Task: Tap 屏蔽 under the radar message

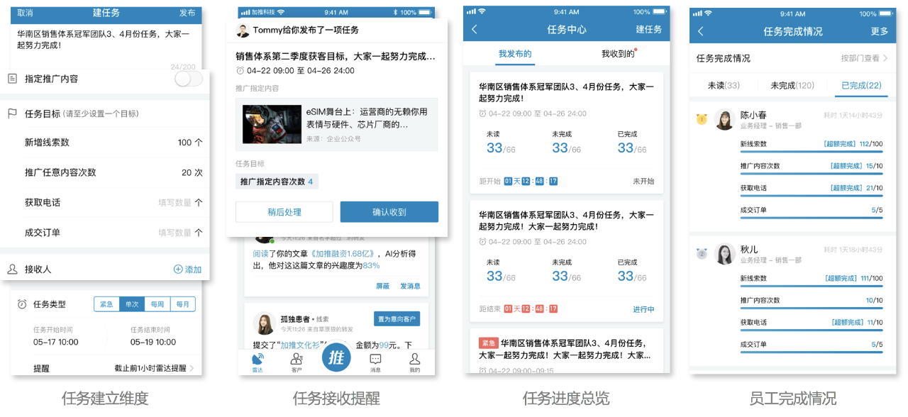Action: pyautogui.click(x=382, y=286)
